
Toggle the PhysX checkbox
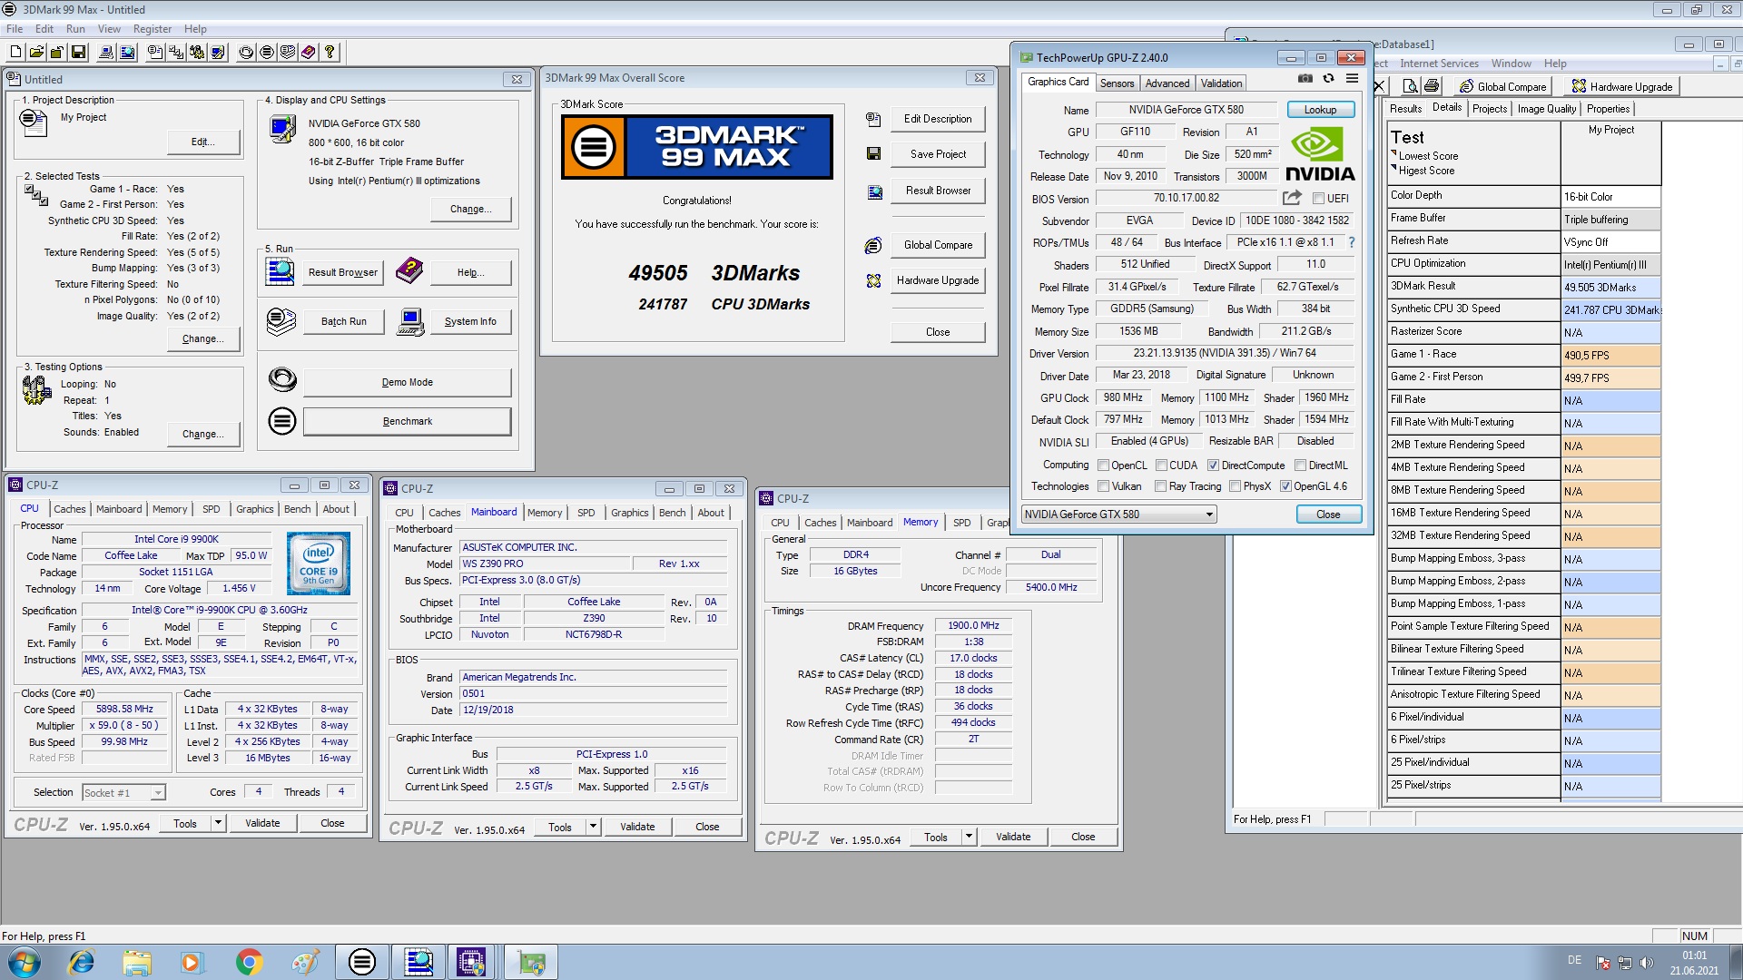point(1235,486)
